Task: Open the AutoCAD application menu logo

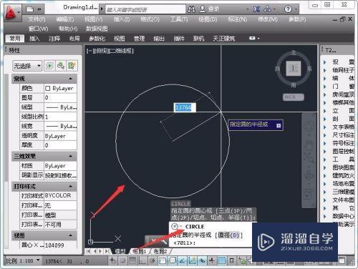Action: [12, 12]
